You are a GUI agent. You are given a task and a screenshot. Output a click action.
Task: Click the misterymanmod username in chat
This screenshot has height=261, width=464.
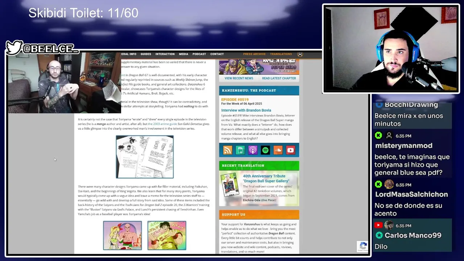(x=404, y=145)
